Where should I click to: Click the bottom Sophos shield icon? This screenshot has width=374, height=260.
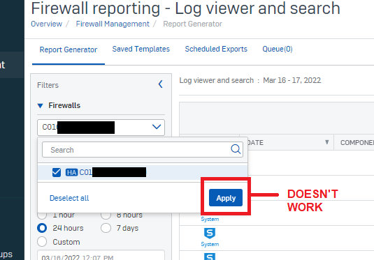click(210, 257)
